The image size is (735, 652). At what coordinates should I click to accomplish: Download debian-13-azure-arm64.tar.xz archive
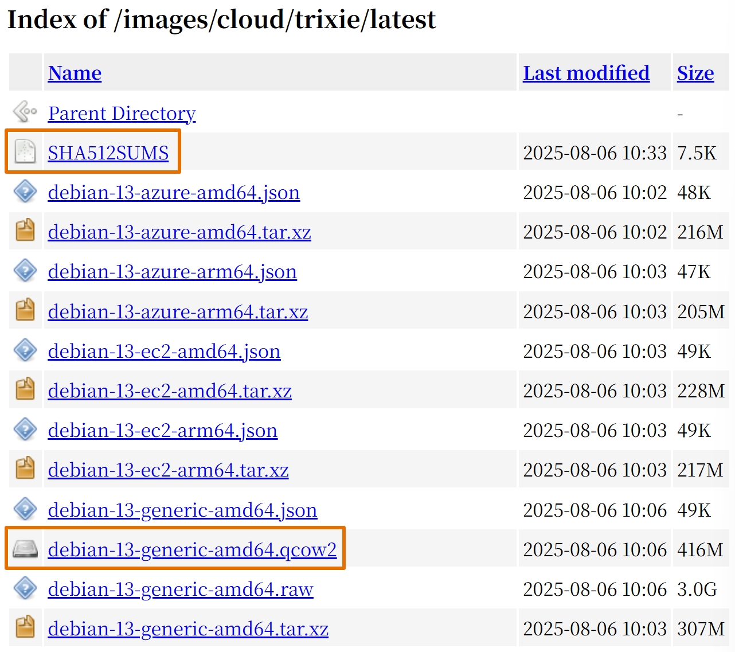click(178, 311)
